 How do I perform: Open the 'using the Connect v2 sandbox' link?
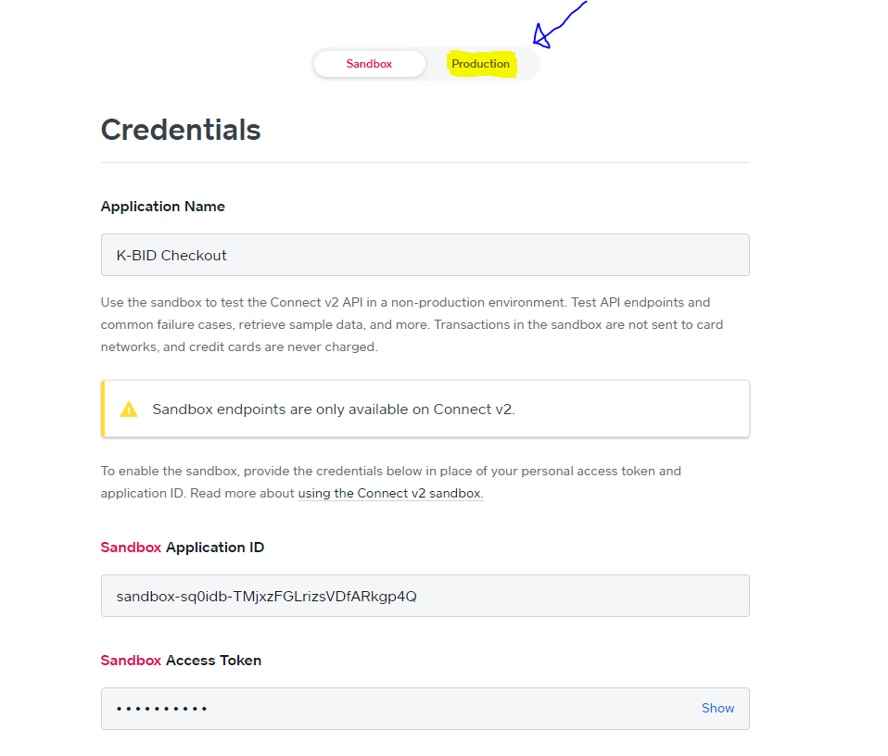coord(390,493)
